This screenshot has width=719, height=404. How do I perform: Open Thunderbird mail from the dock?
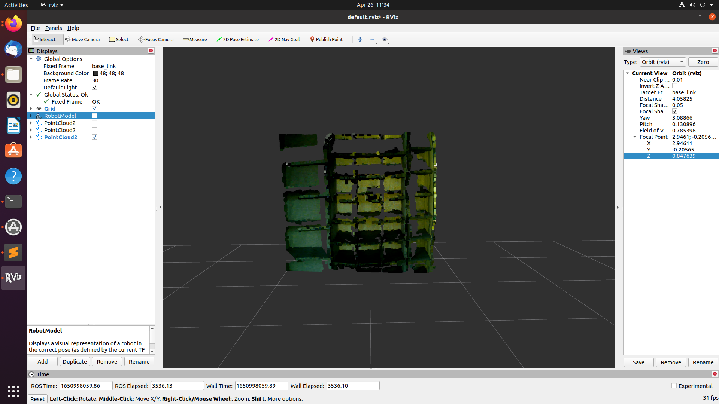(x=13, y=49)
